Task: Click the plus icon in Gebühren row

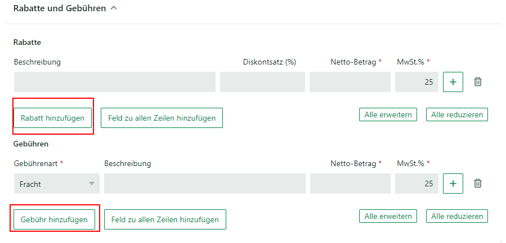Action: coord(453,183)
